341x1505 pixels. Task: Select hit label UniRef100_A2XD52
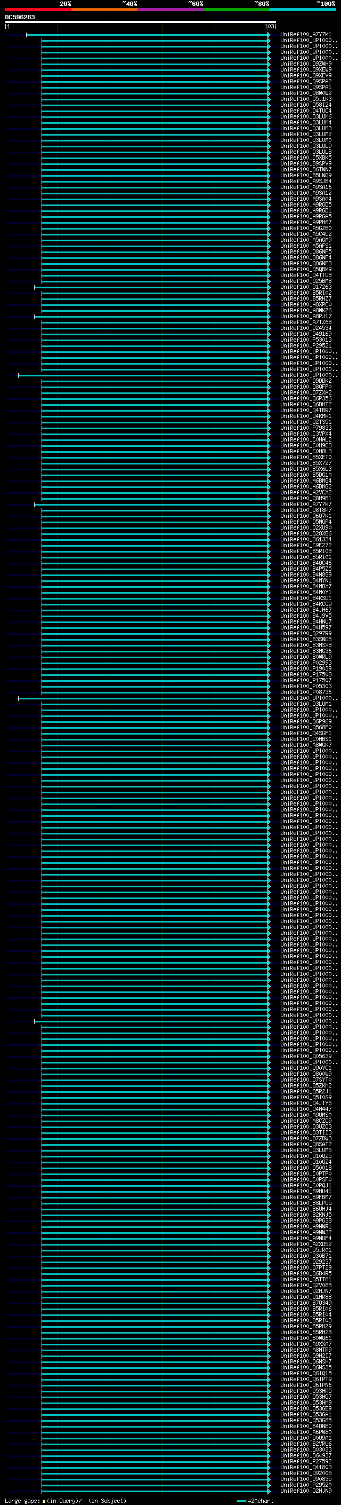click(x=306, y=1244)
